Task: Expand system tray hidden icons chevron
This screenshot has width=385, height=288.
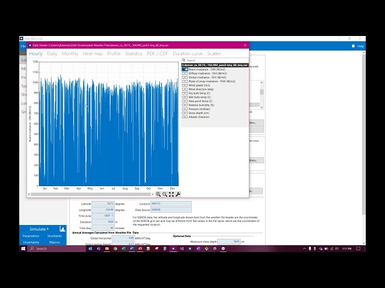Action: click(x=304, y=248)
